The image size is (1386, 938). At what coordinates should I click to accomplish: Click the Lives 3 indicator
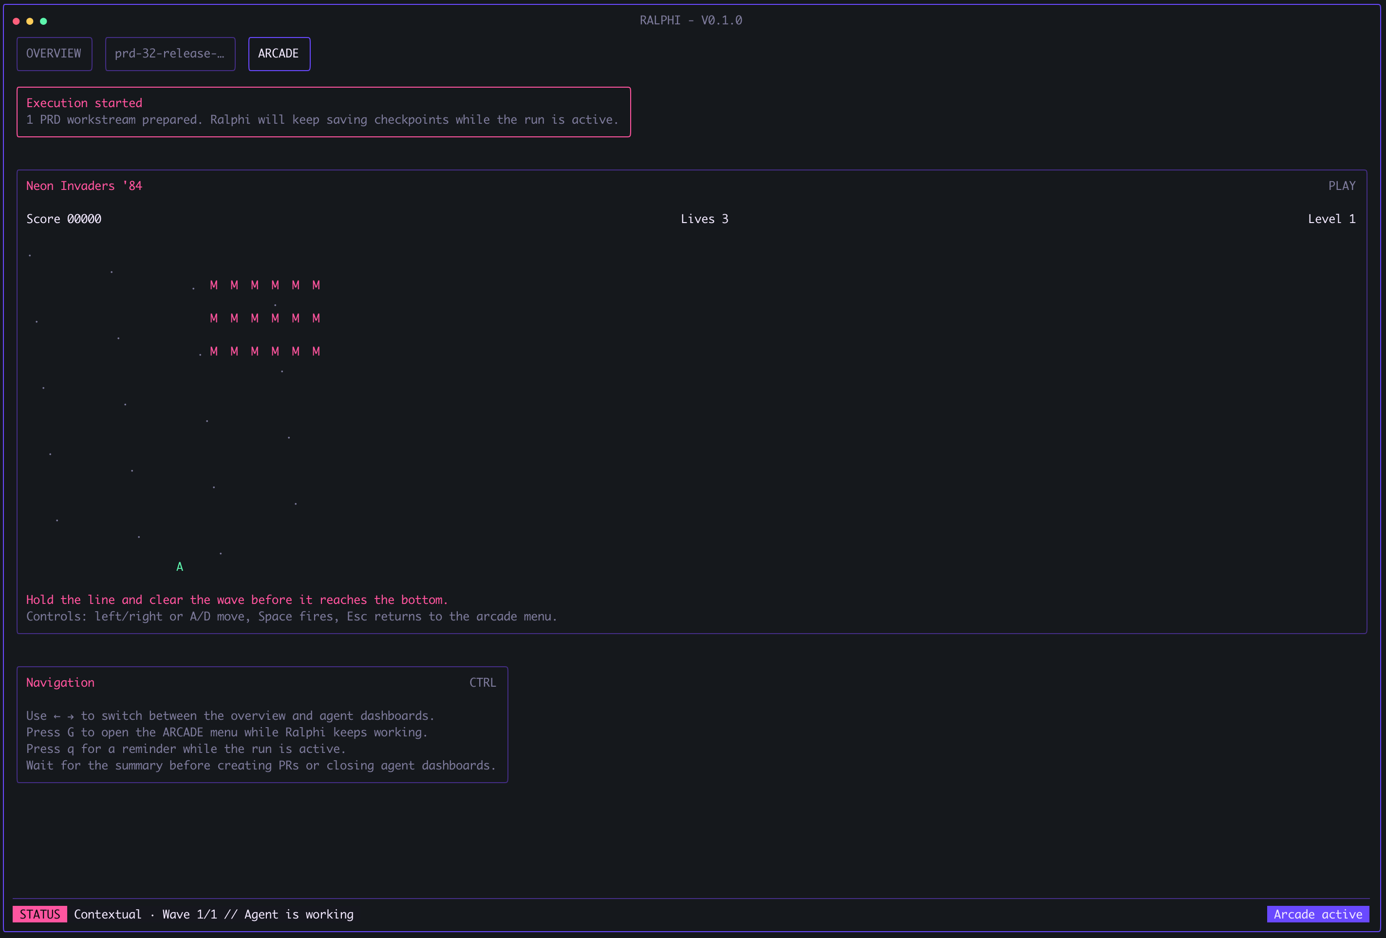click(x=704, y=219)
